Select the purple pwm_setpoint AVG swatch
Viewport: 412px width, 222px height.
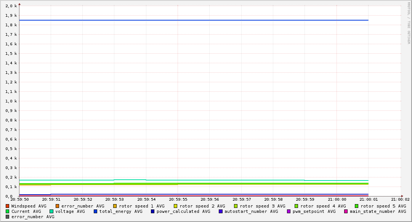[289, 211]
